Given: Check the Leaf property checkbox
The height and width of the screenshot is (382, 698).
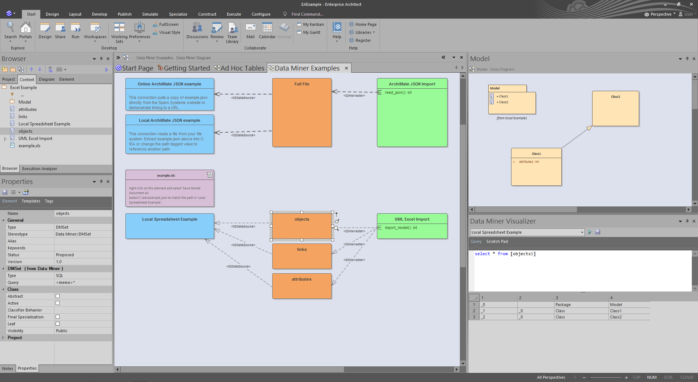Looking at the screenshot, I should (57, 324).
